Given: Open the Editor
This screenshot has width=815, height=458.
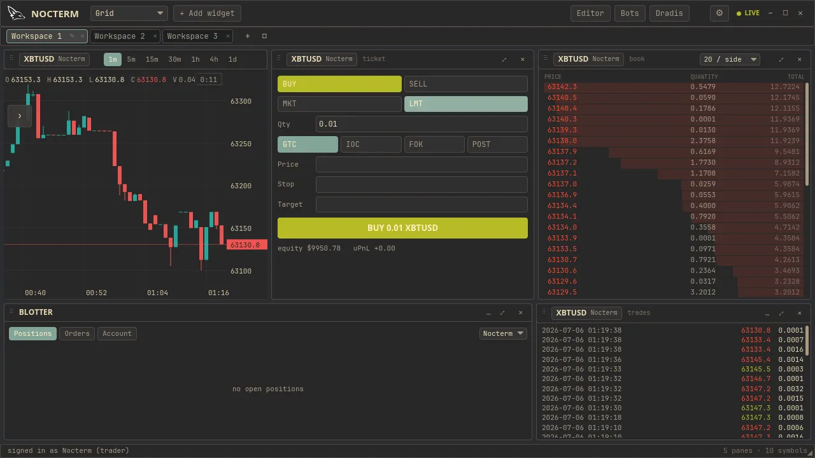Looking at the screenshot, I should pos(590,13).
